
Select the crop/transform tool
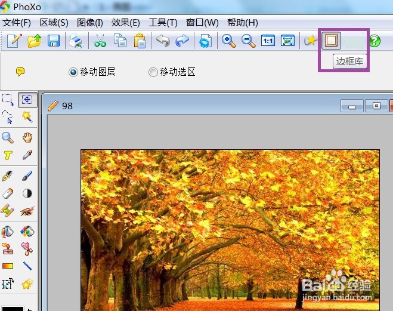tap(8, 284)
